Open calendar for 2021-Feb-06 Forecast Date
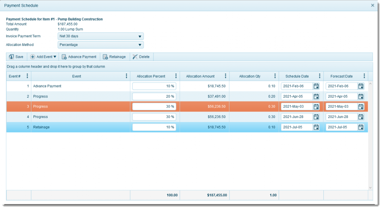 click(361, 86)
